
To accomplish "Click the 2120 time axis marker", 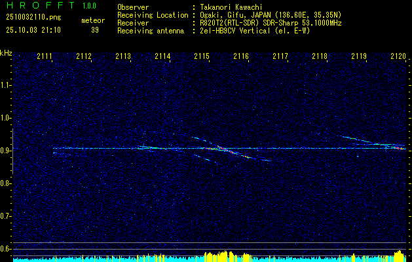I will click(399, 56).
